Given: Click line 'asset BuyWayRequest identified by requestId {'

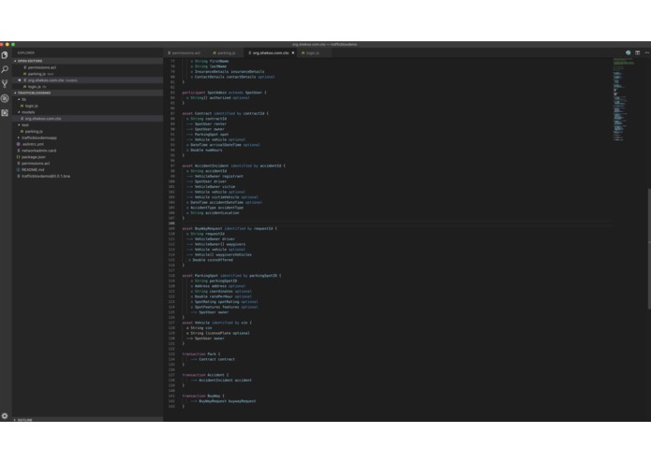Looking at the screenshot, I should tap(229, 228).
